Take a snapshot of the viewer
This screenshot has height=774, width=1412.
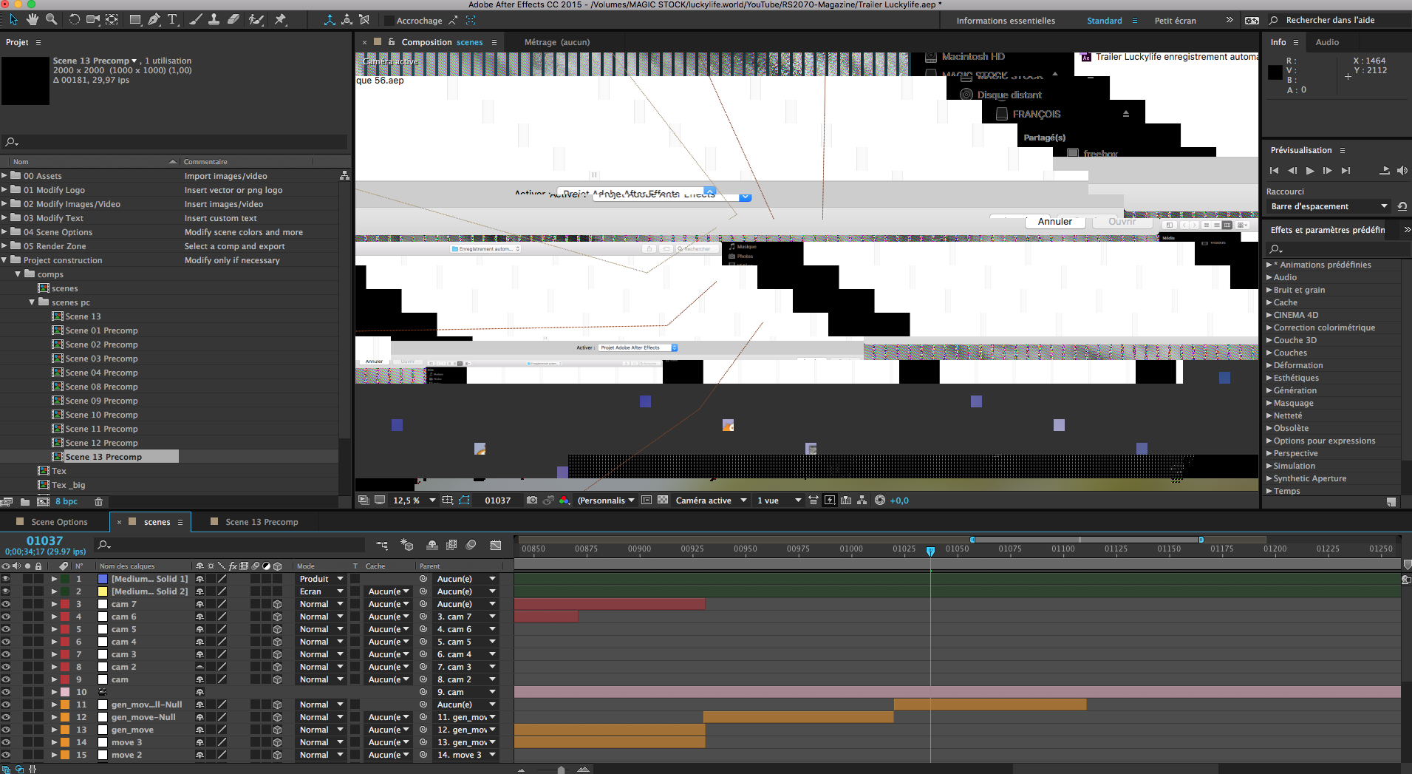click(x=531, y=500)
